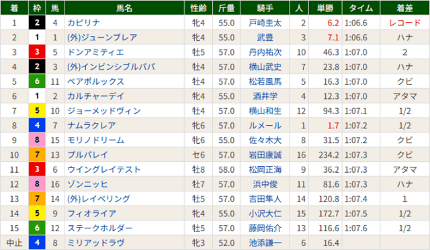This screenshot has width=430, height=250.
Task: Open horse link カルチャーデイ
Action: pyautogui.click(x=95, y=96)
